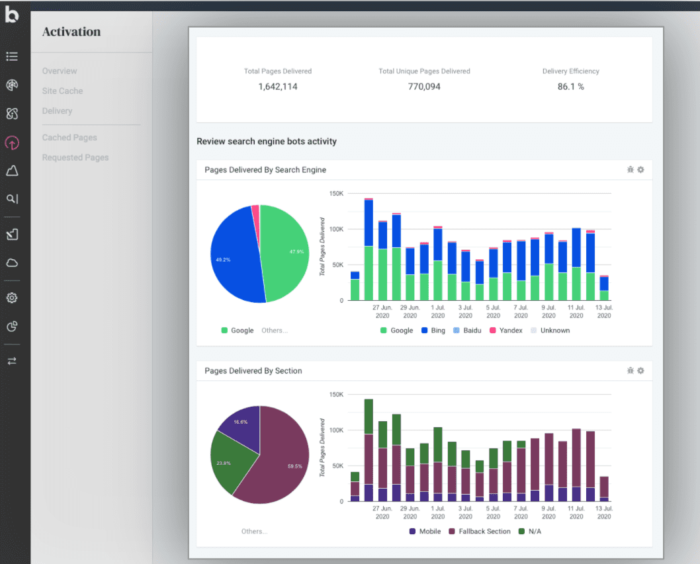Image resolution: width=700 pixels, height=564 pixels.
Task: Open gear settings on Pages Delivered By Section
Action: [x=640, y=371]
